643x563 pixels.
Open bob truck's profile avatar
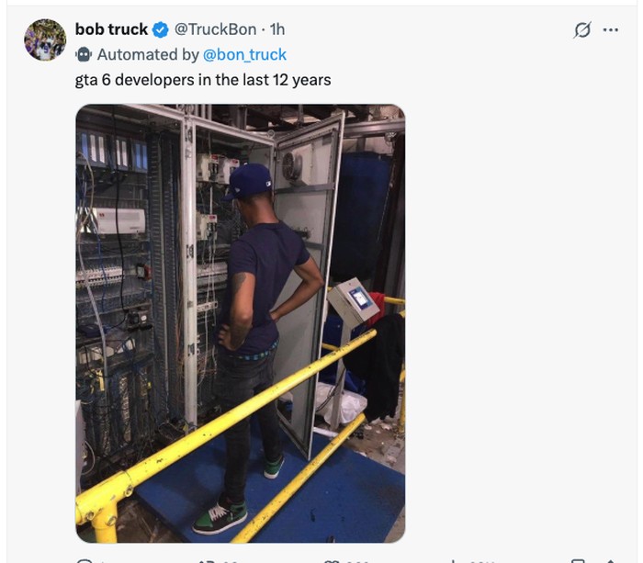(x=45, y=39)
